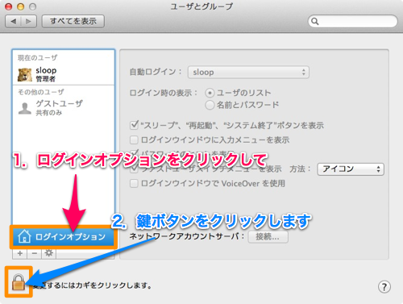Screen dimensions: 403x304
Task: Click the すべてを表示 button
Action: coord(73,21)
